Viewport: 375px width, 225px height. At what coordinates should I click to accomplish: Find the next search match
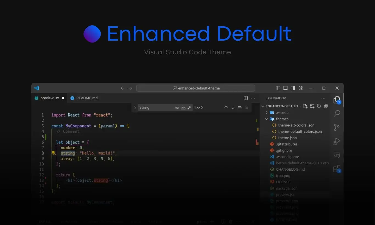[233, 108]
